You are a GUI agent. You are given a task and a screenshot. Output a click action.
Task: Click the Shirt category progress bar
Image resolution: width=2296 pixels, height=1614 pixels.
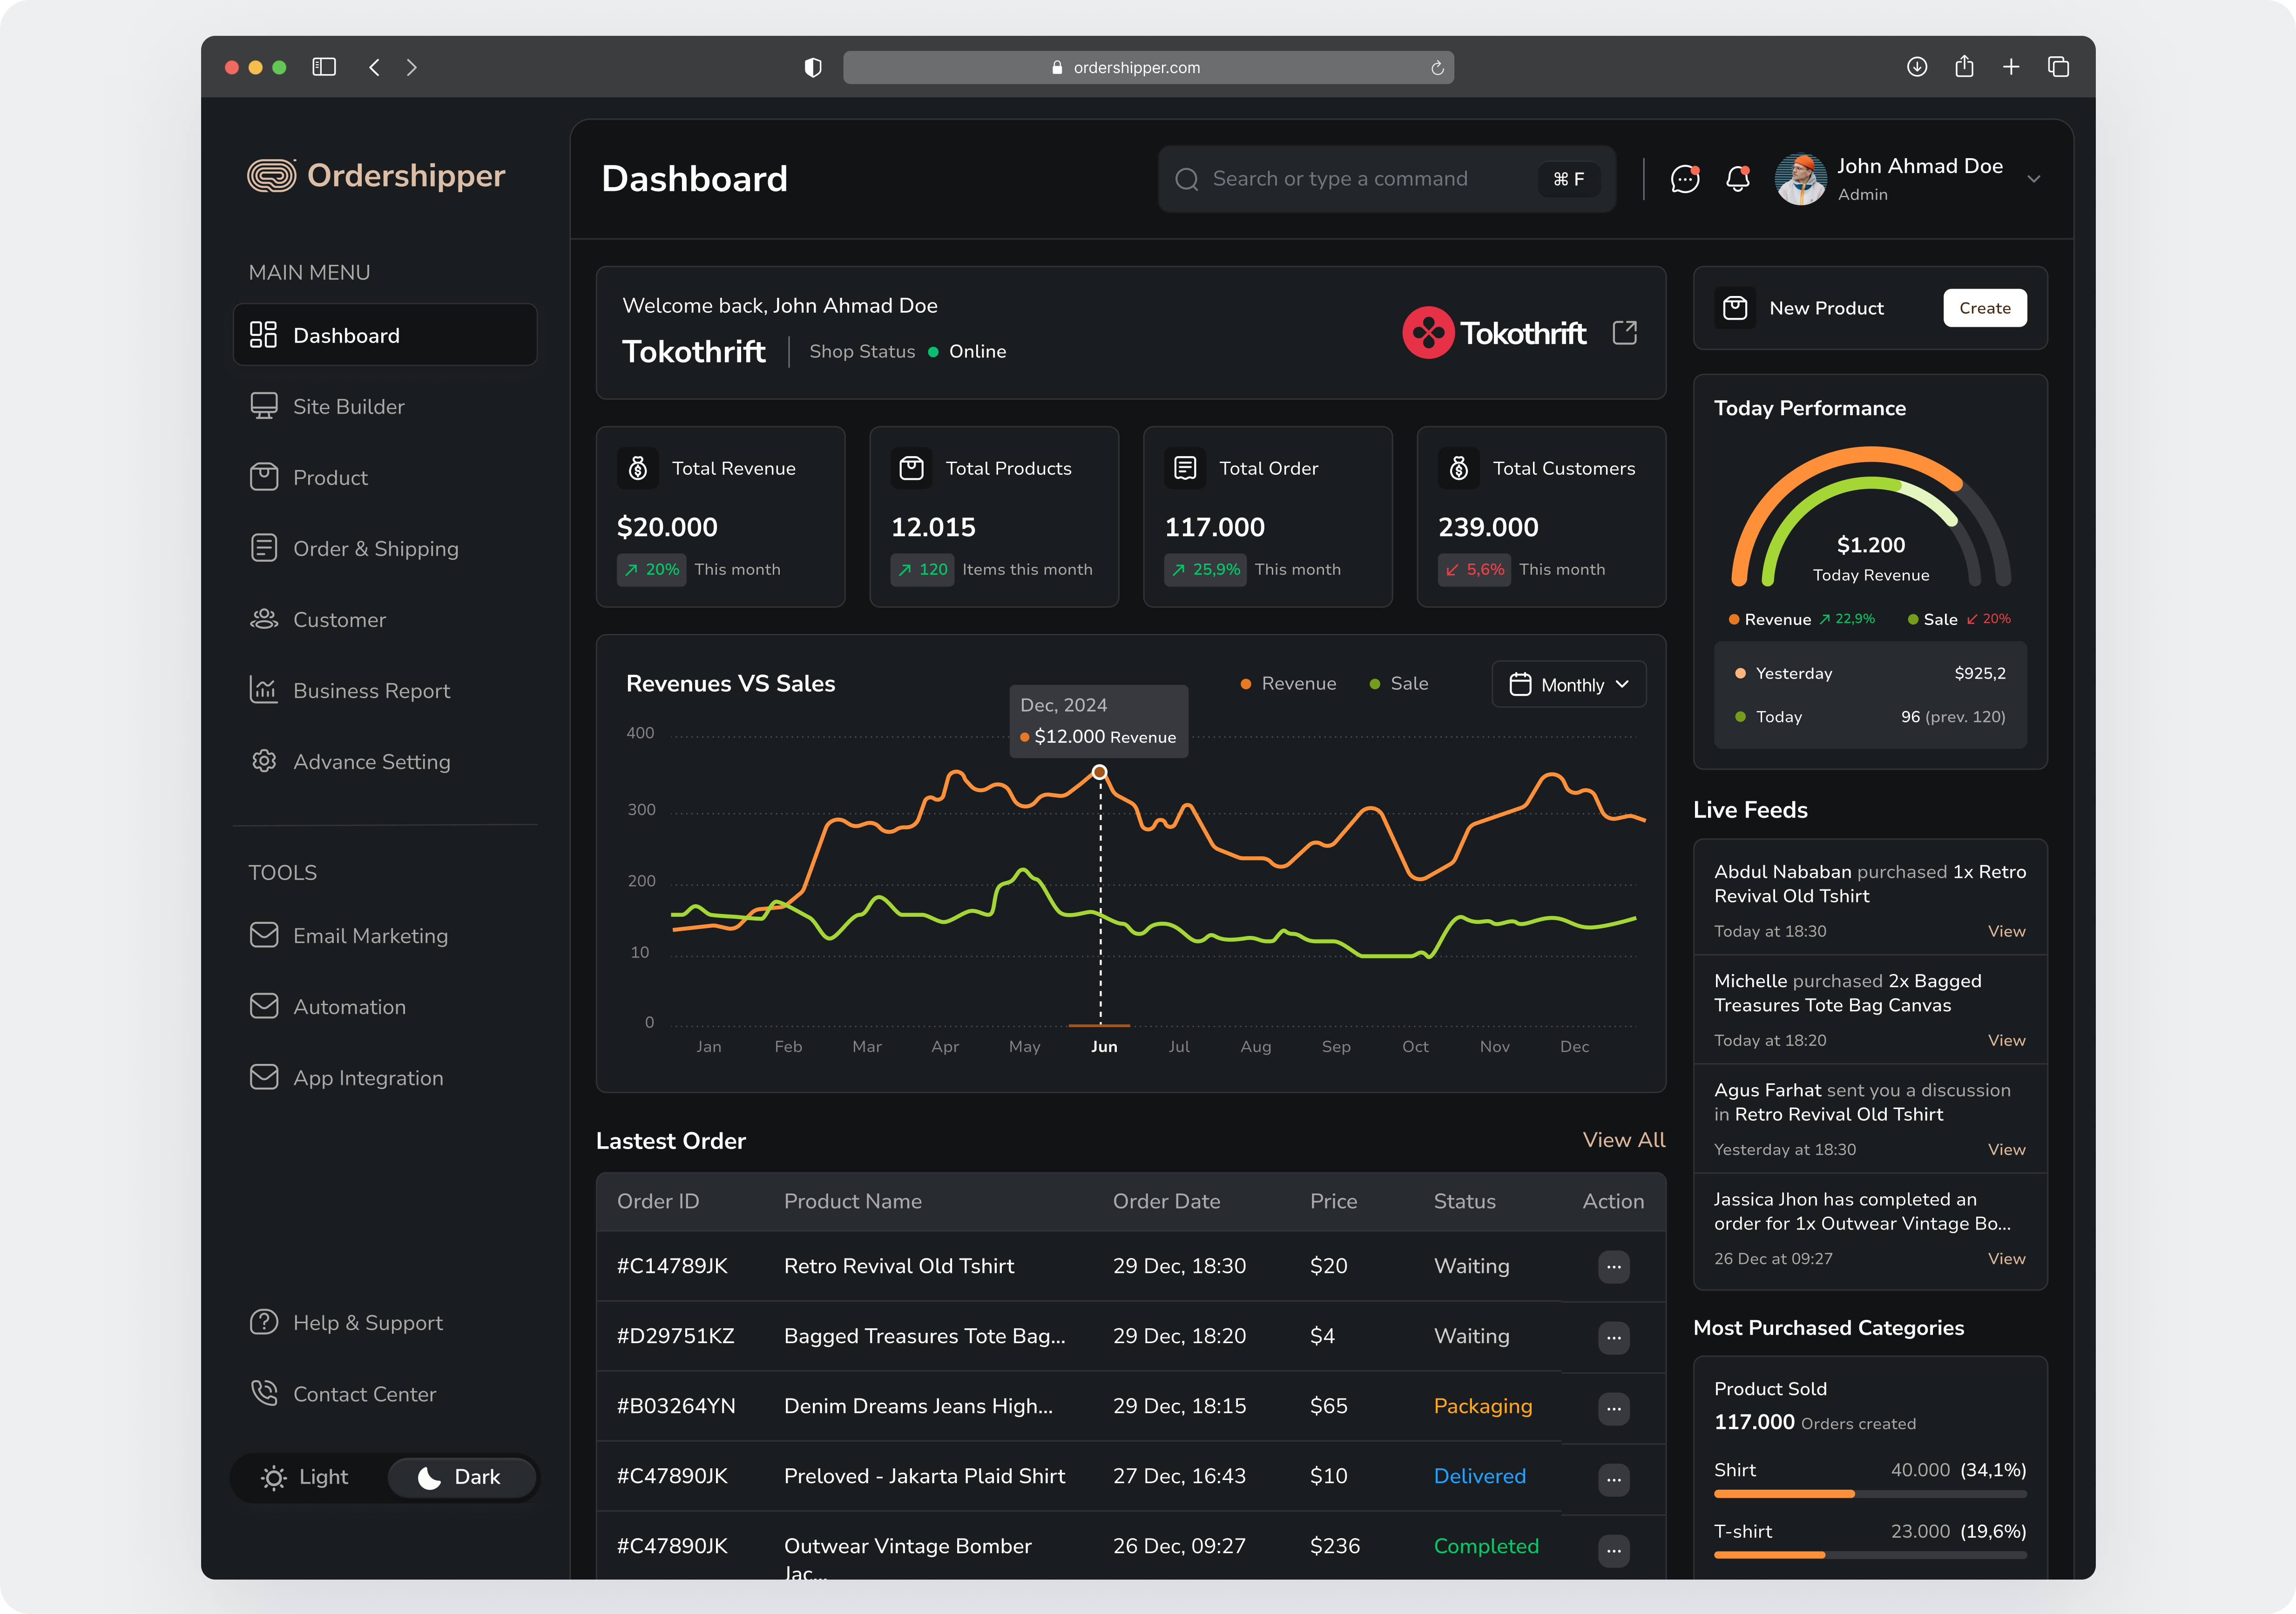[x=1869, y=1494]
